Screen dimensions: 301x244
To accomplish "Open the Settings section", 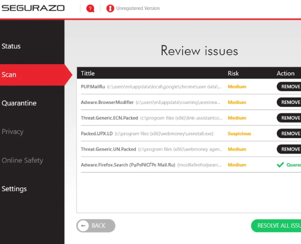I will (14, 189).
